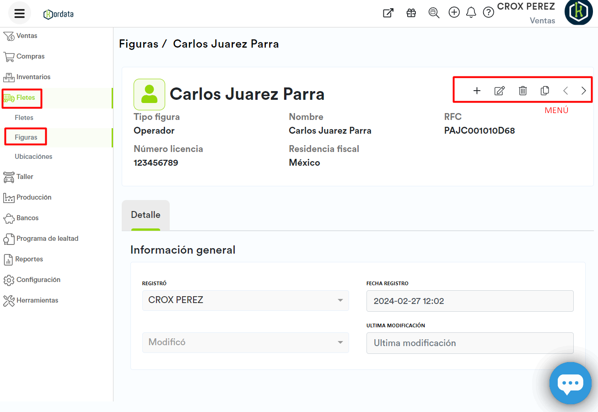
Task: Click the Fecha registro field
Action: pos(469,301)
